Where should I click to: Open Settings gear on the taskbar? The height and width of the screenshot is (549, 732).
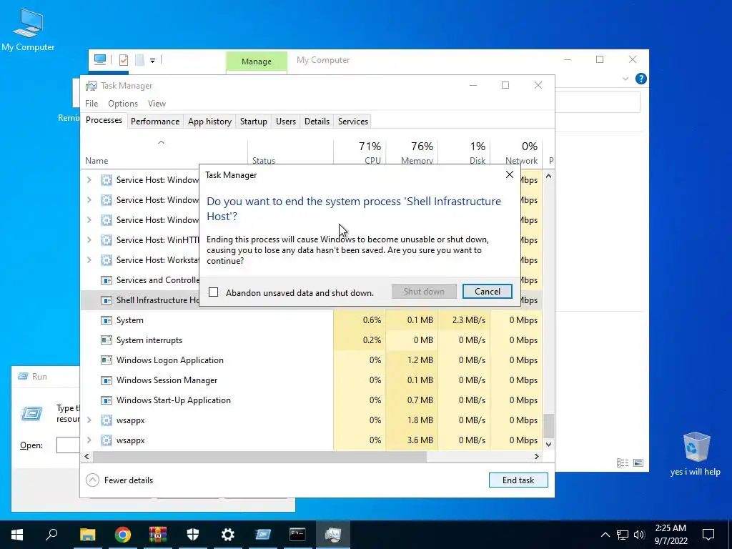coord(228,535)
